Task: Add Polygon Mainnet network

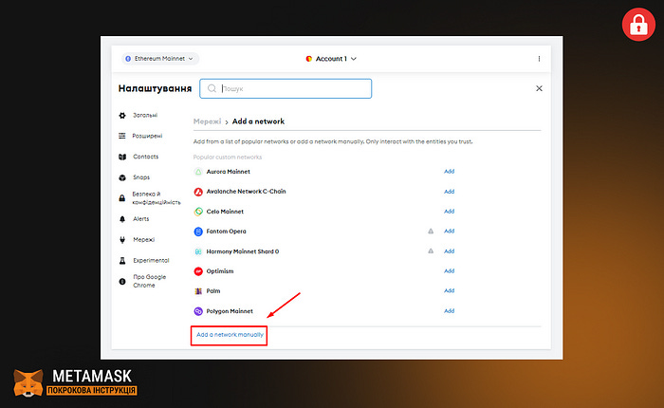Action: coord(449,311)
